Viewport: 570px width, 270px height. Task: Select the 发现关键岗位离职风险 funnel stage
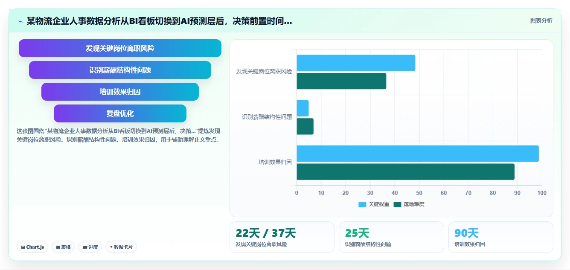(x=120, y=48)
